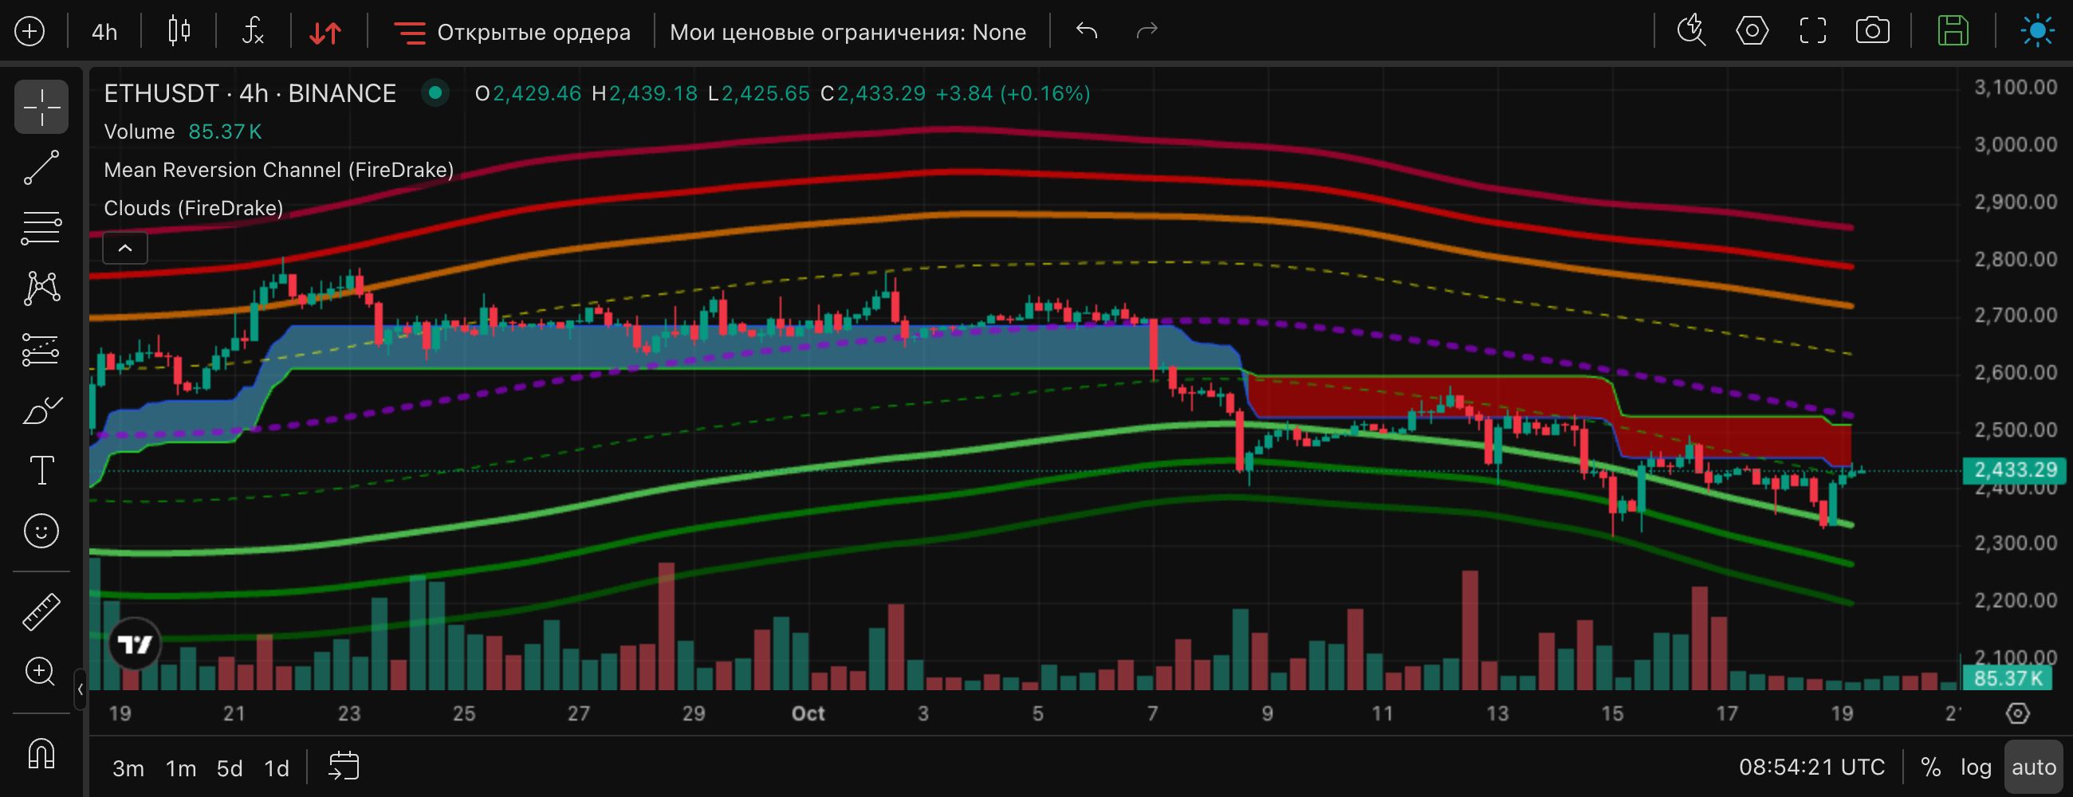2073x797 pixels.
Task: Open the quick search lightning icon
Action: 1691,31
